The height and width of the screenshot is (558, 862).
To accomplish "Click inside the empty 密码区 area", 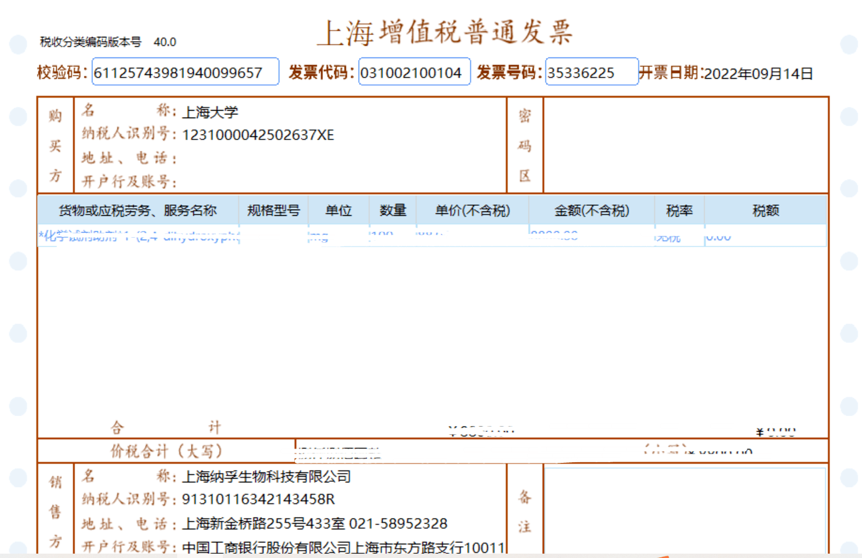I will coord(685,145).
